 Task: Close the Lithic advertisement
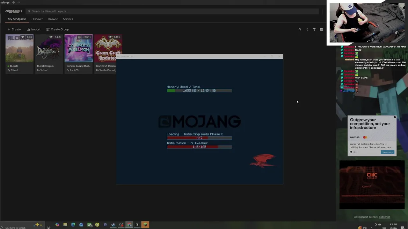[x=395, y=117]
